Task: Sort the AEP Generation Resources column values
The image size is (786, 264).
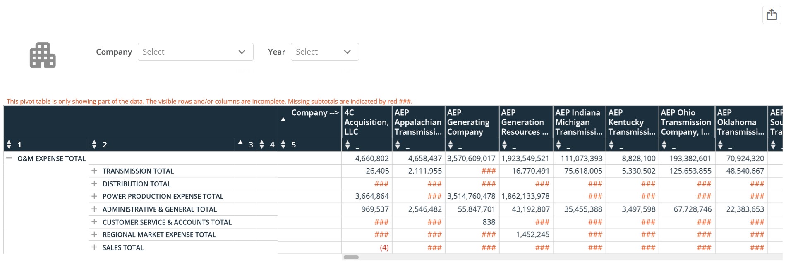Action: 504,145
